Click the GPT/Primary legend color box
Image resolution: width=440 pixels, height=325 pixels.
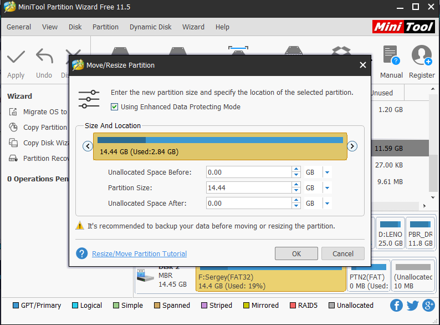tap(16, 306)
